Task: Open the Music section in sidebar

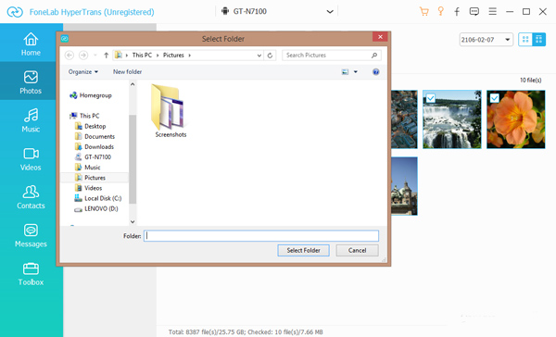Action: [31, 120]
